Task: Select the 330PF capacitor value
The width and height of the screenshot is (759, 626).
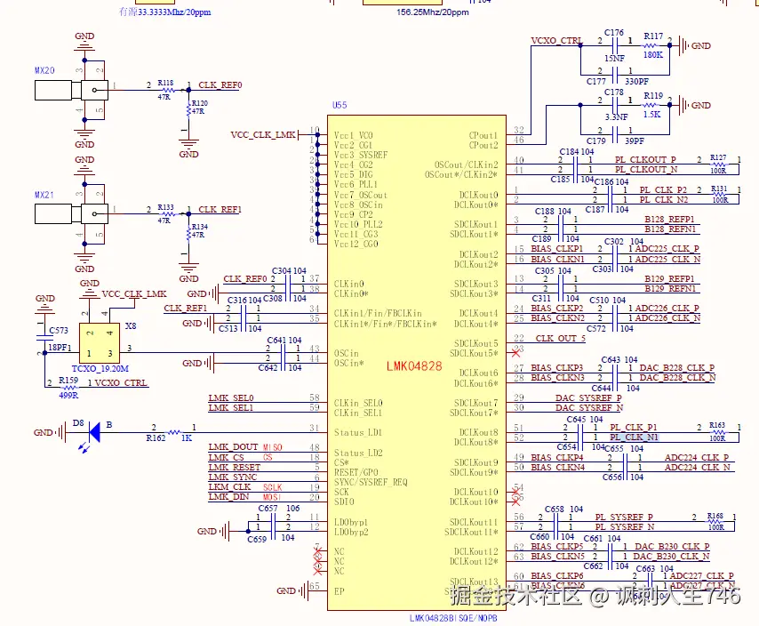Action: click(636, 81)
